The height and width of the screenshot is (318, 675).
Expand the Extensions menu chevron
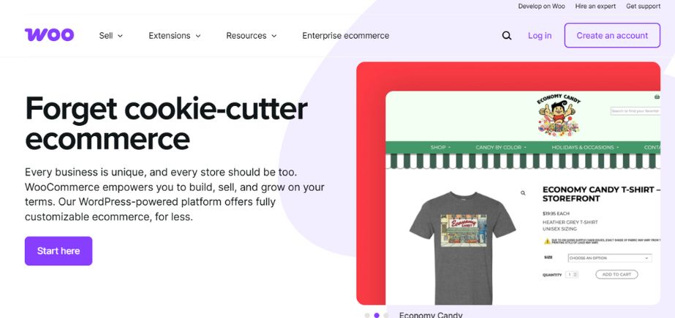(198, 36)
